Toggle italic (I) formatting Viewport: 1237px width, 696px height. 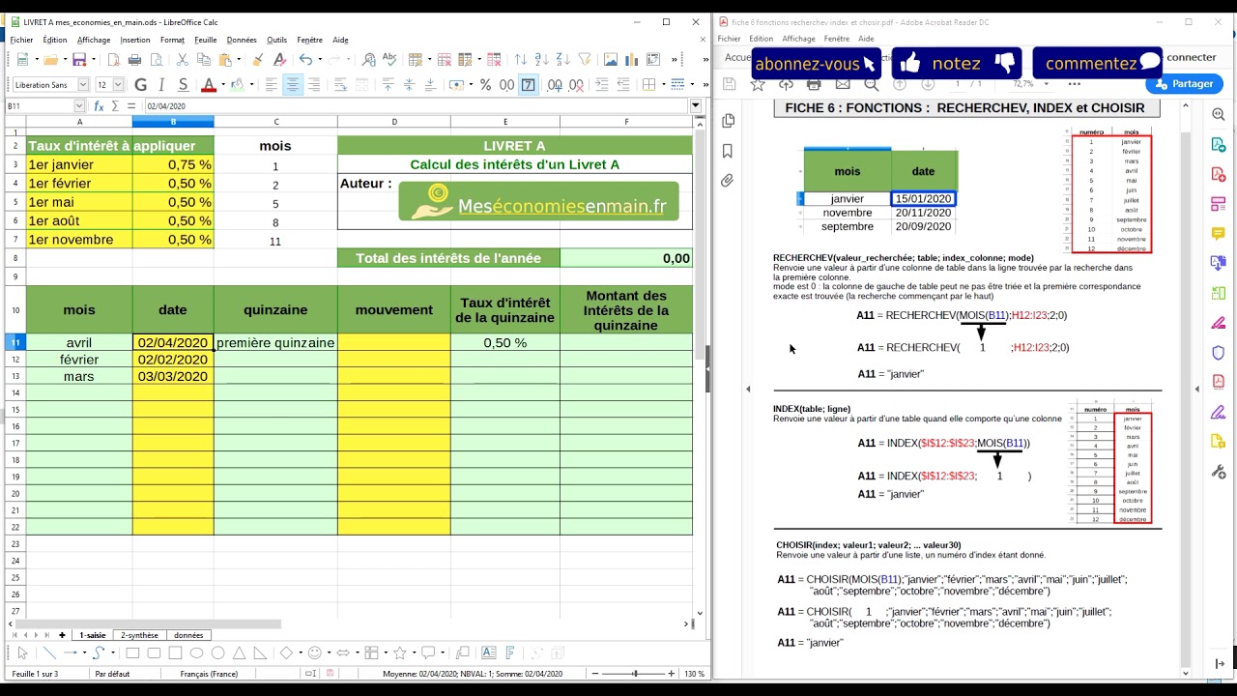161,85
